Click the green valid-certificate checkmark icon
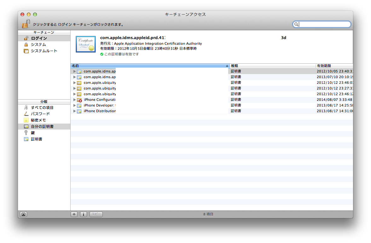This screenshot has height=243, width=371. click(102, 54)
